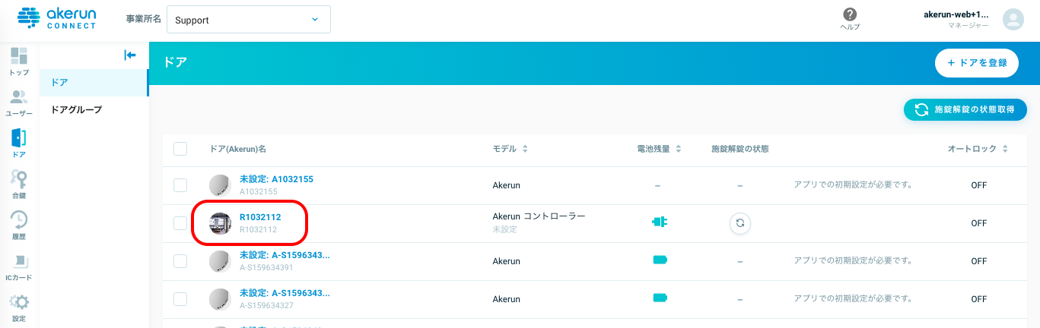The width and height of the screenshot is (1040, 328).
Task: Open the R1032112 door link
Action: click(260, 217)
